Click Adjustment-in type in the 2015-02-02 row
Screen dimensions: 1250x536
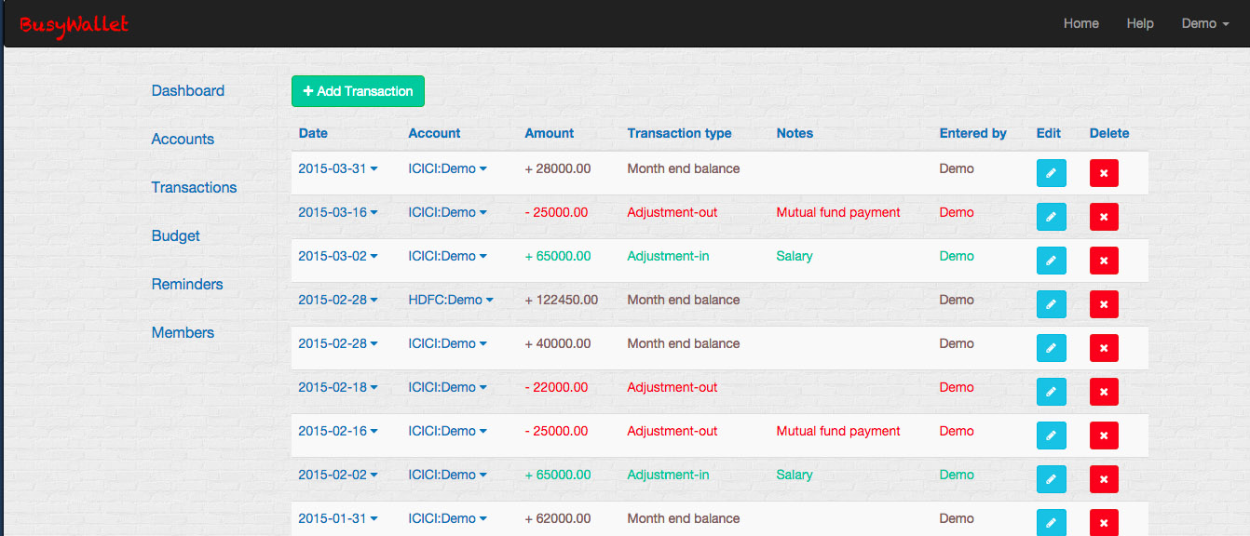(668, 475)
